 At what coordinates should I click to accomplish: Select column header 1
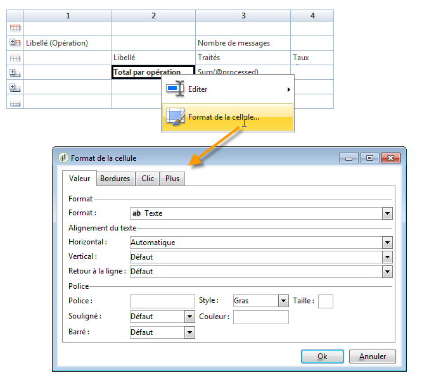(68, 16)
